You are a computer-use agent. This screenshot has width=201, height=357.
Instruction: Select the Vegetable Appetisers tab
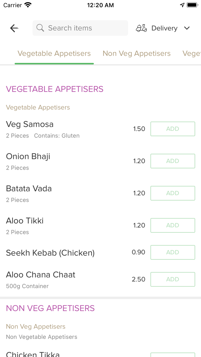point(54,53)
